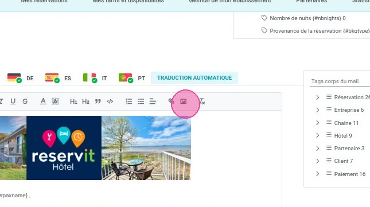Screen dimensions: 370x207
Task: Insert a hyperlink
Action: pos(172,101)
